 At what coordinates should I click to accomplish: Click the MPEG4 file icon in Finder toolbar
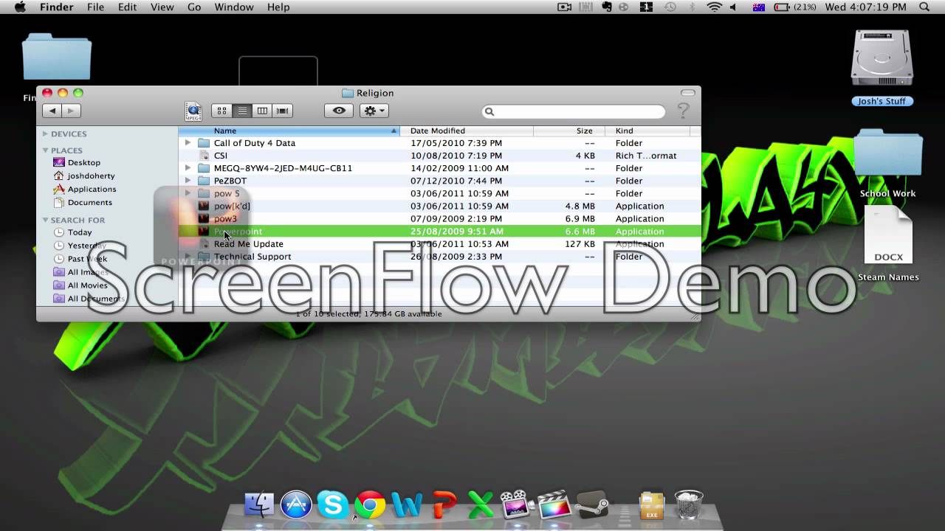pos(193,111)
